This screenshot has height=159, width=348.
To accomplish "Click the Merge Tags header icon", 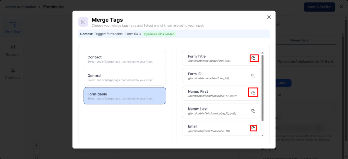I will 83,22.
